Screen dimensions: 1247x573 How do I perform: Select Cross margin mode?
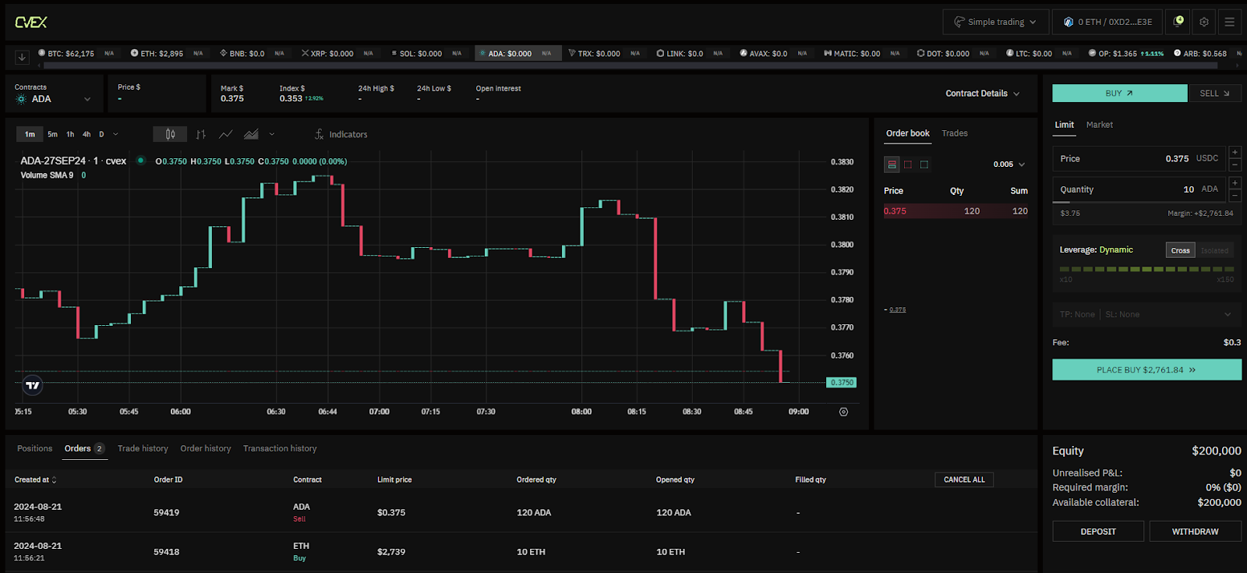tap(1180, 250)
